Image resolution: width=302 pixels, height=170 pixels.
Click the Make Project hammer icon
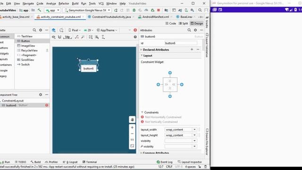click(x=39, y=10)
